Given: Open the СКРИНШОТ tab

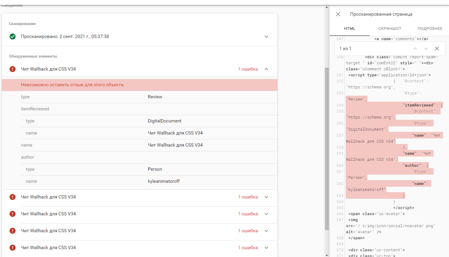Looking at the screenshot, I should [x=390, y=29].
